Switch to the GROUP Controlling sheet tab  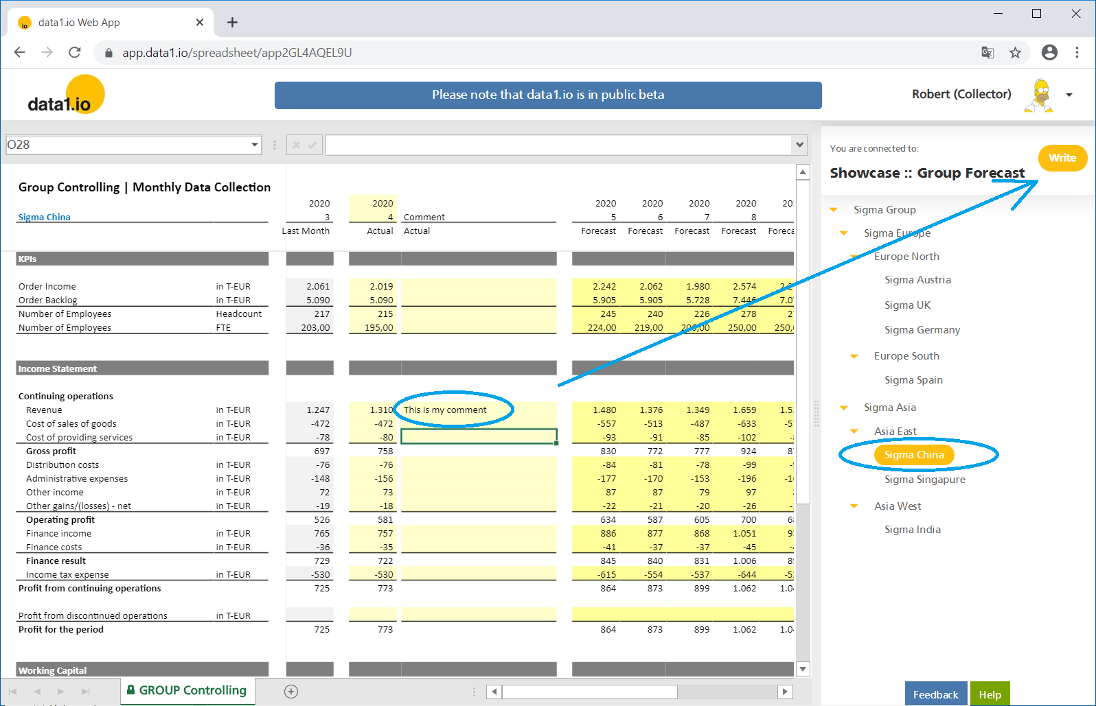pos(187,691)
